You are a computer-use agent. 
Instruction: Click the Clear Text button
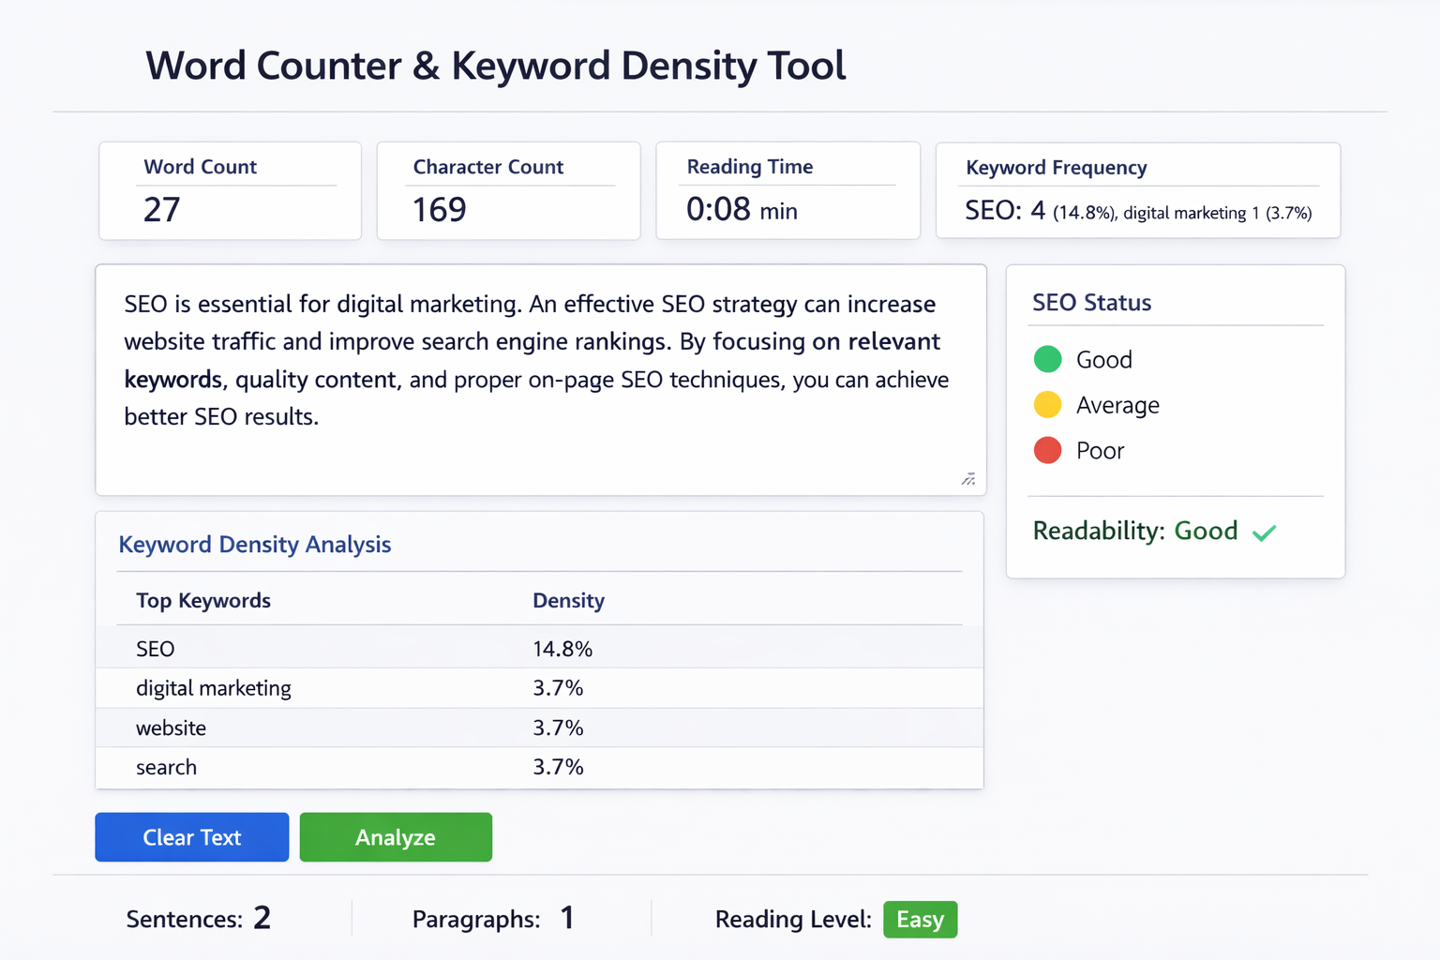pos(191,837)
